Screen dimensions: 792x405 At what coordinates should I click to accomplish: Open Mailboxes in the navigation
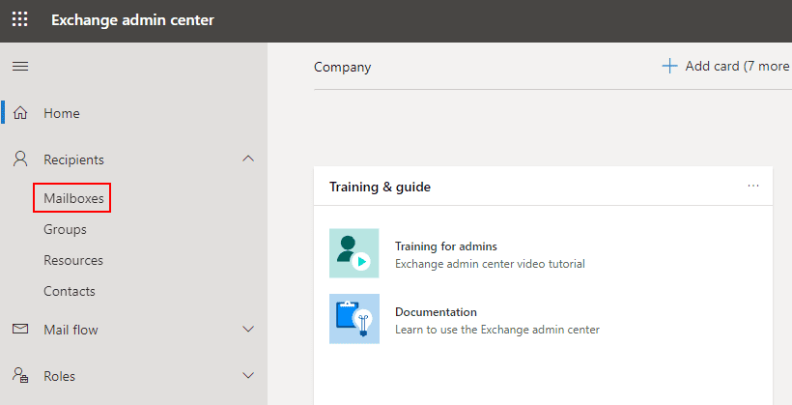tap(73, 198)
